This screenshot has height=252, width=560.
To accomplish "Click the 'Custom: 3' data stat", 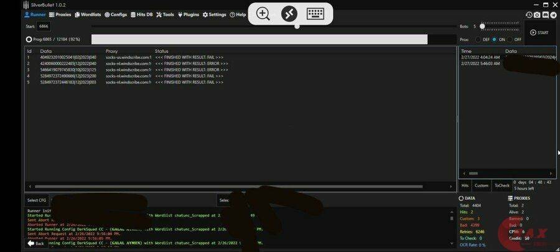I will [470, 219].
